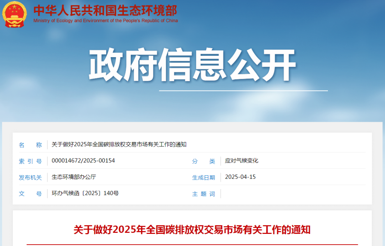The height and width of the screenshot is (246, 385).
Task: Click the 主题词 field label
Action: coord(204,194)
